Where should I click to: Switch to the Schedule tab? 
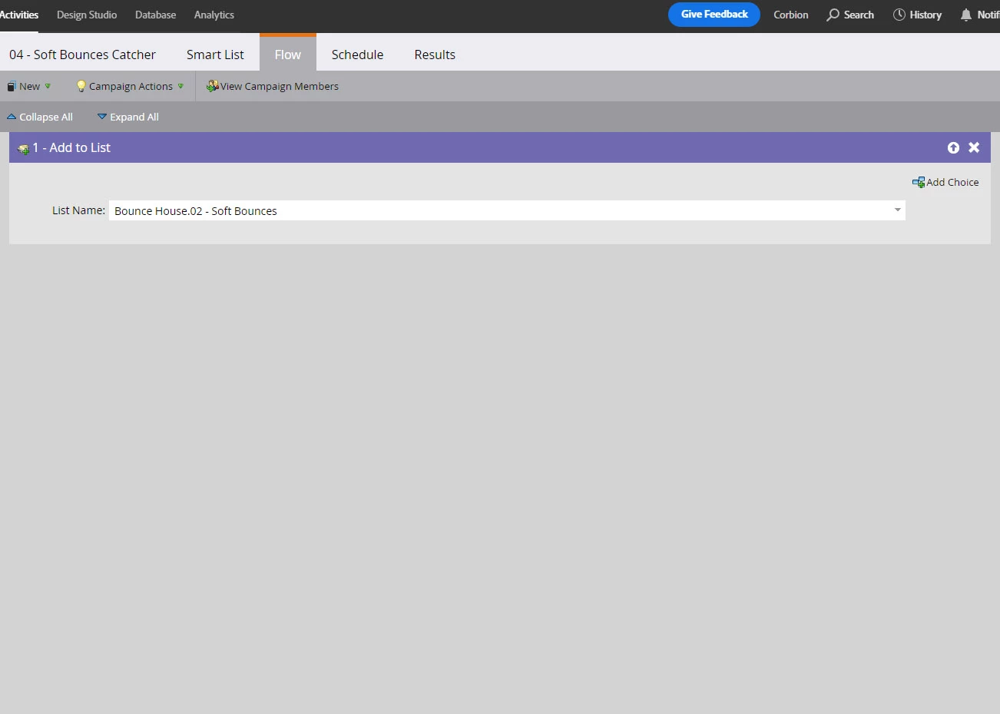click(357, 55)
